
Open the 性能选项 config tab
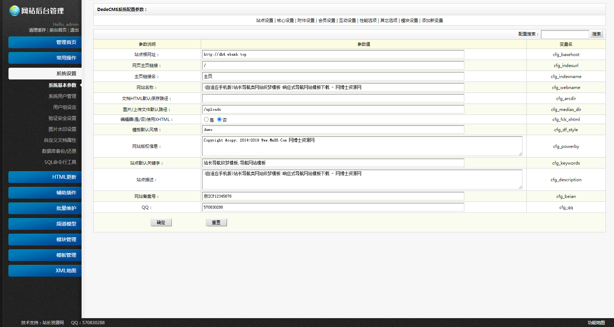pos(368,21)
